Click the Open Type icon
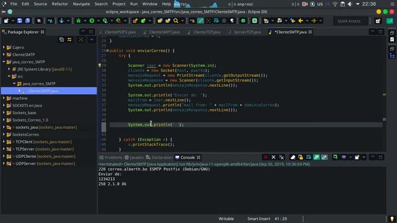This screenshot has height=223, width=397. (x=160, y=20)
